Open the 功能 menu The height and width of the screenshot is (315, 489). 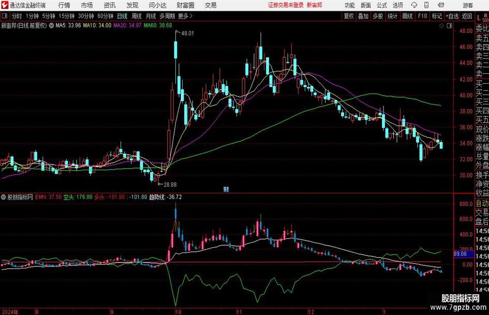[350, 5]
